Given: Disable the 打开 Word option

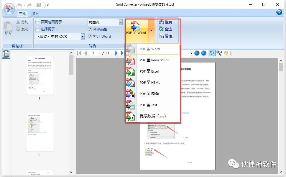Looking at the screenshot, I should pyautogui.click(x=90, y=36).
